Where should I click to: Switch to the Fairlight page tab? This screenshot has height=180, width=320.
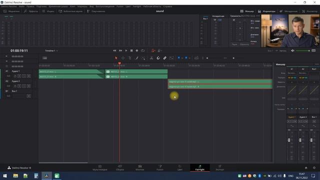(x=200, y=168)
